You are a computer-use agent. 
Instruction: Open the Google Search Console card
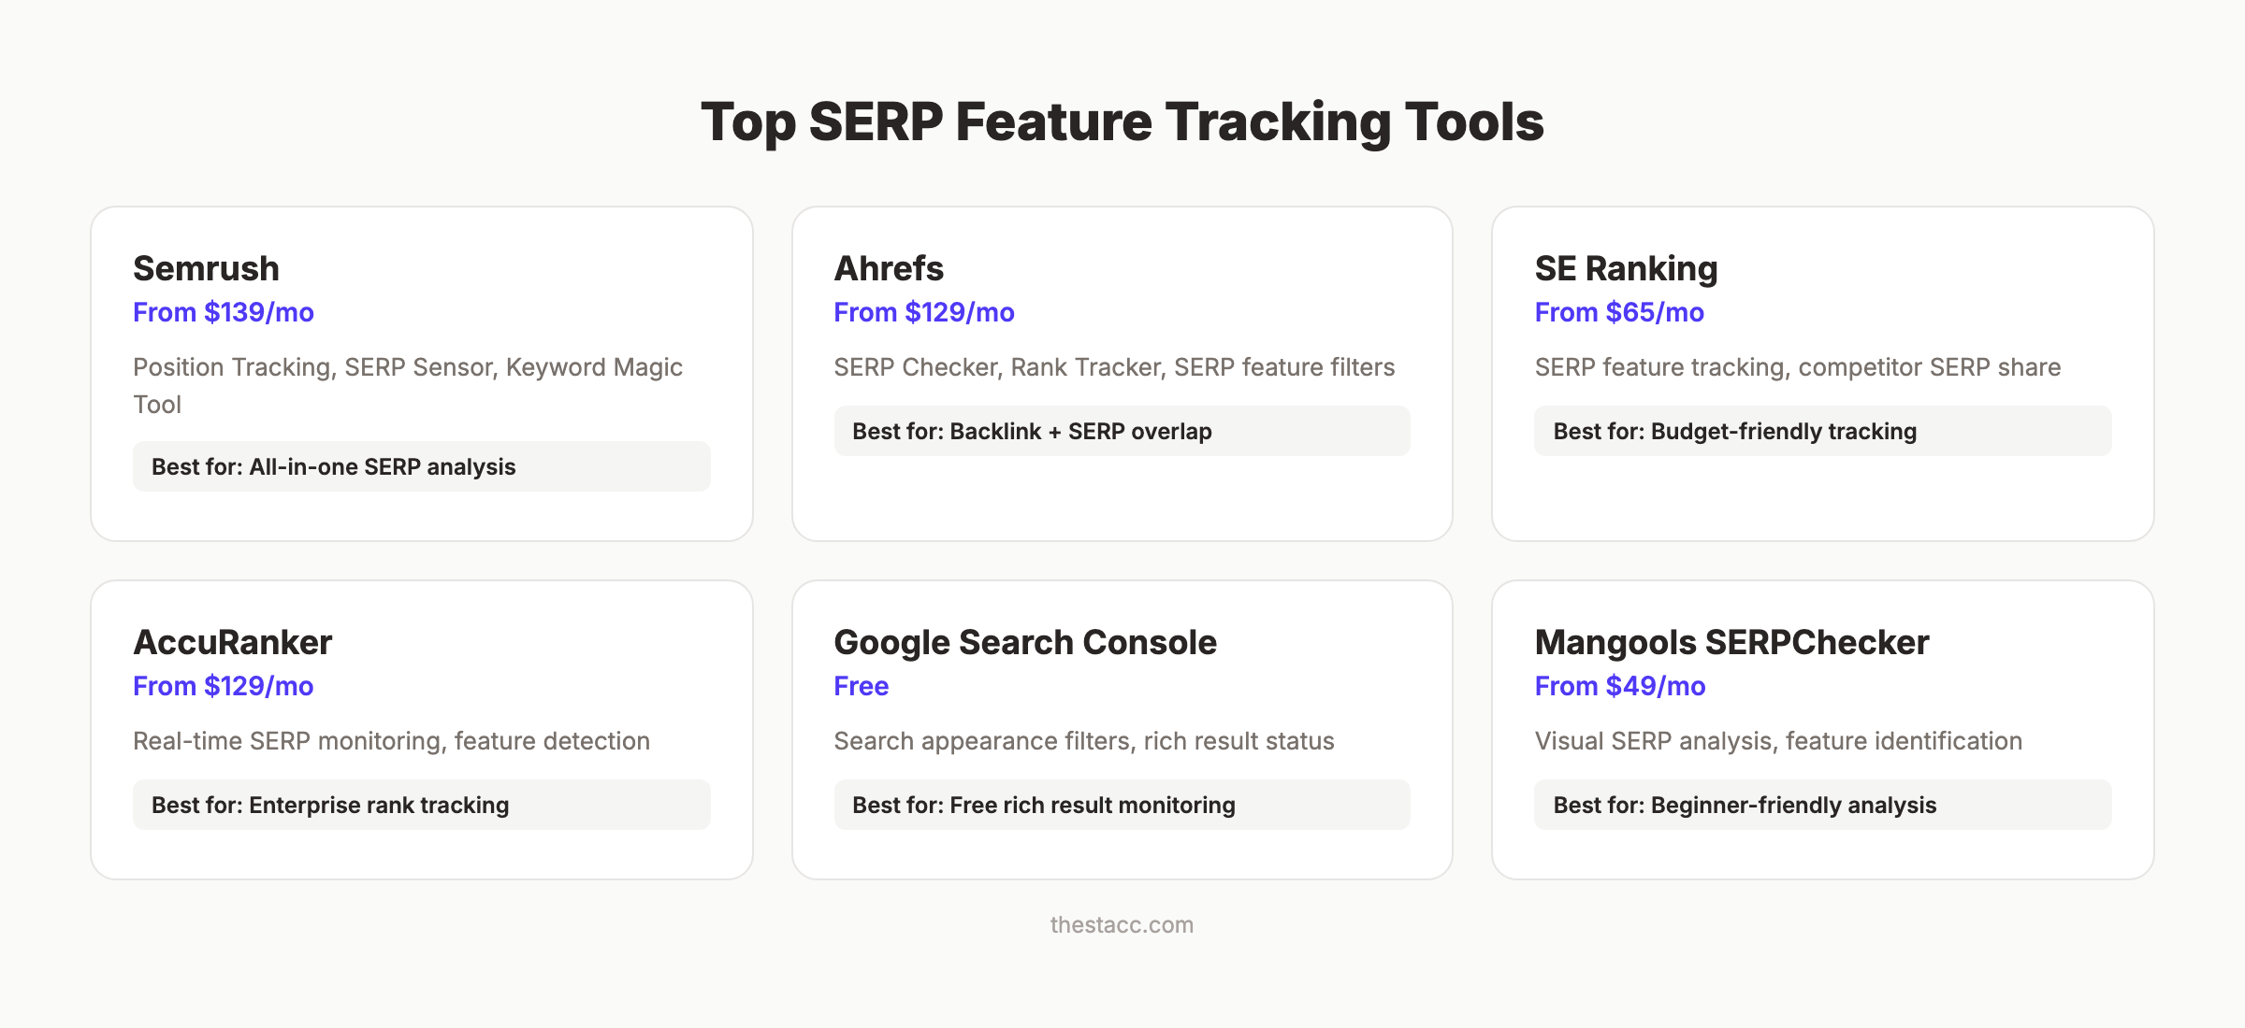(x=1025, y=642)
